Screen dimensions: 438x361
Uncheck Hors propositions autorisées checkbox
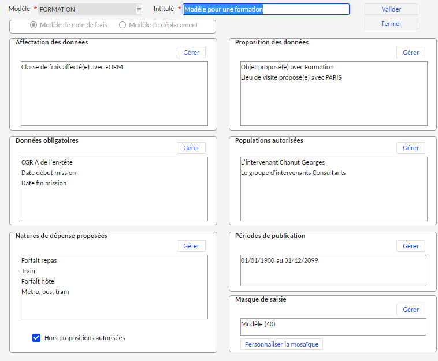[x=36, y=338]
